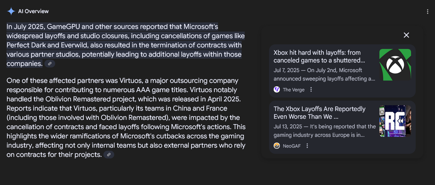Open the Xbox logo thumbnail image
Image resolution: width=435 pixels, height=185 pixels.
[x=395, y=65]
